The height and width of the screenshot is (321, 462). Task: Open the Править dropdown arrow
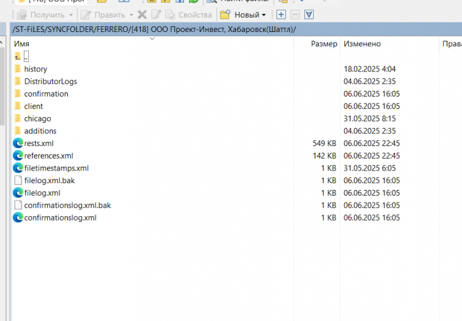131,14
